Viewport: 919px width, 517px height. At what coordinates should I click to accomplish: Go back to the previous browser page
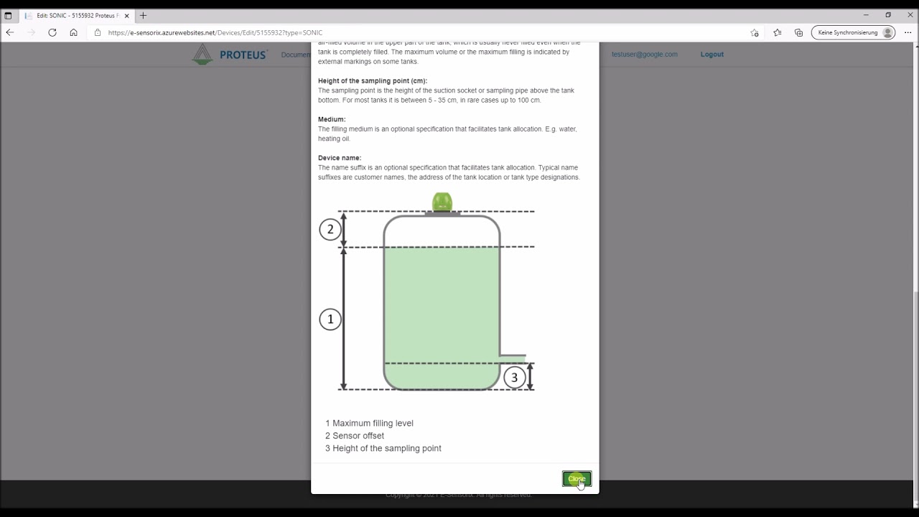10,32
